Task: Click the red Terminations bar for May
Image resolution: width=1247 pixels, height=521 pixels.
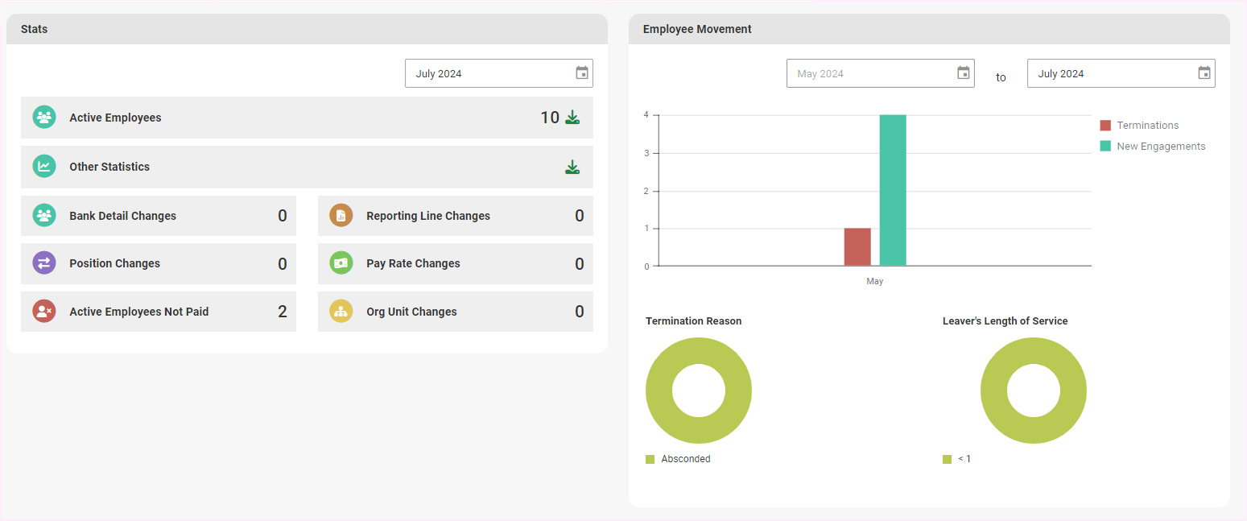Action: 857,247
